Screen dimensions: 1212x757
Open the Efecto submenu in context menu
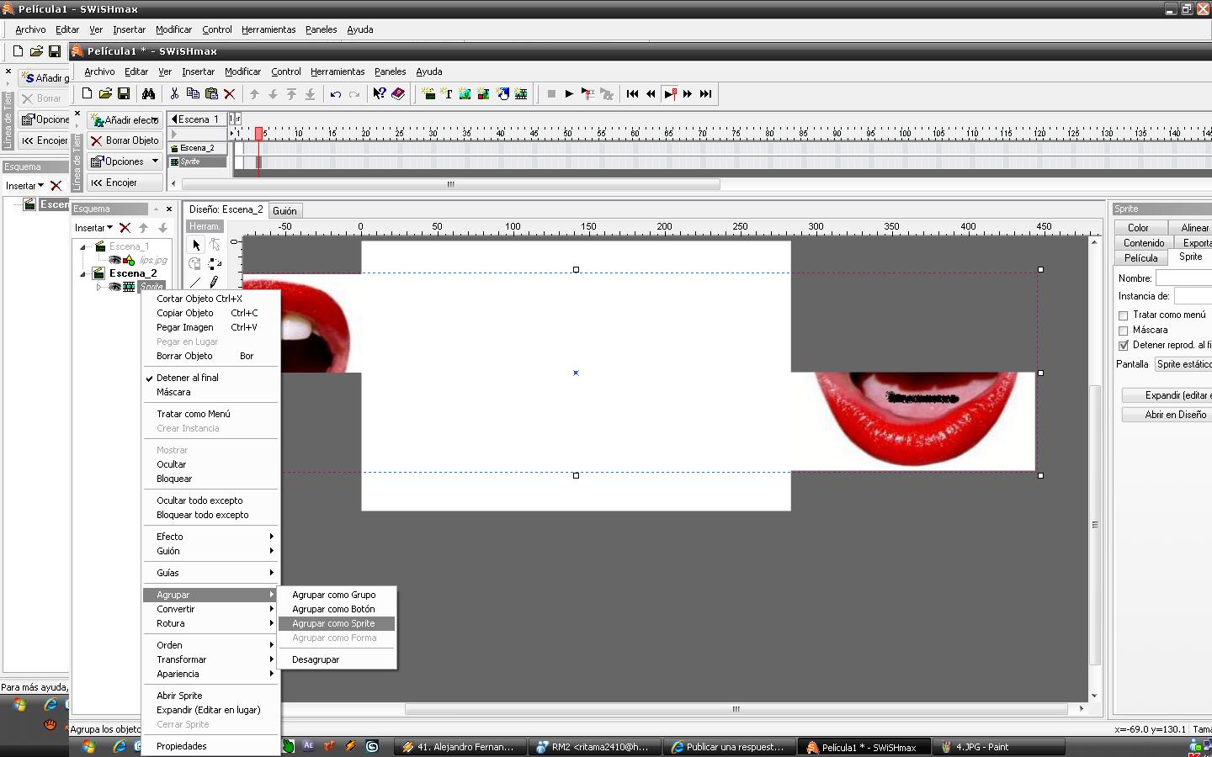(x=210, y=537)
